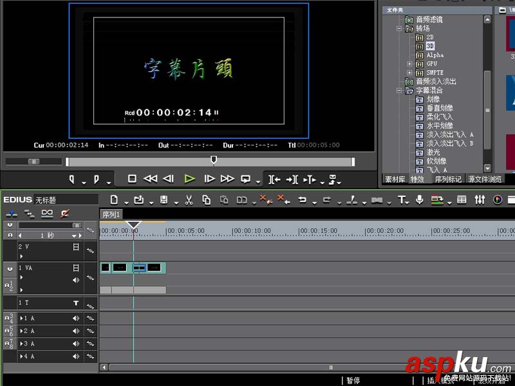515x386 pixels.
Task: Toggle the speaker icon on the VA track
Action: (76, 279)
